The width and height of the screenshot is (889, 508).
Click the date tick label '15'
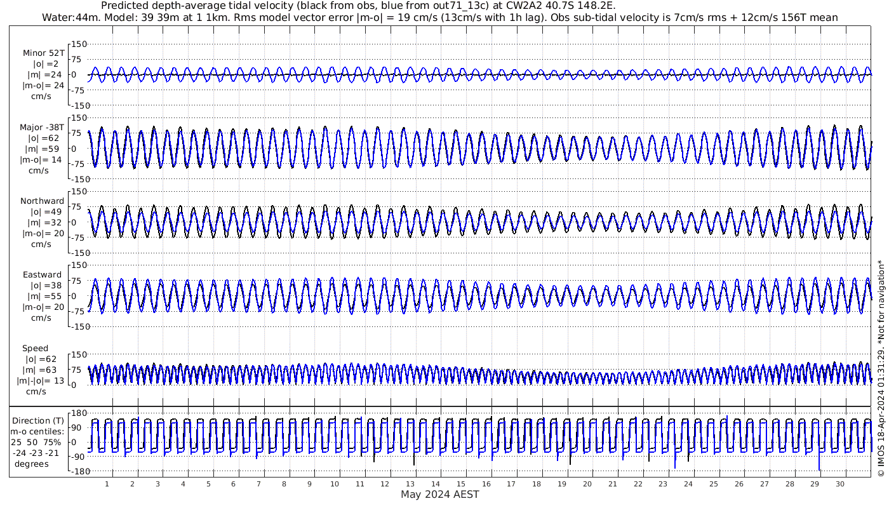point(461,484)
